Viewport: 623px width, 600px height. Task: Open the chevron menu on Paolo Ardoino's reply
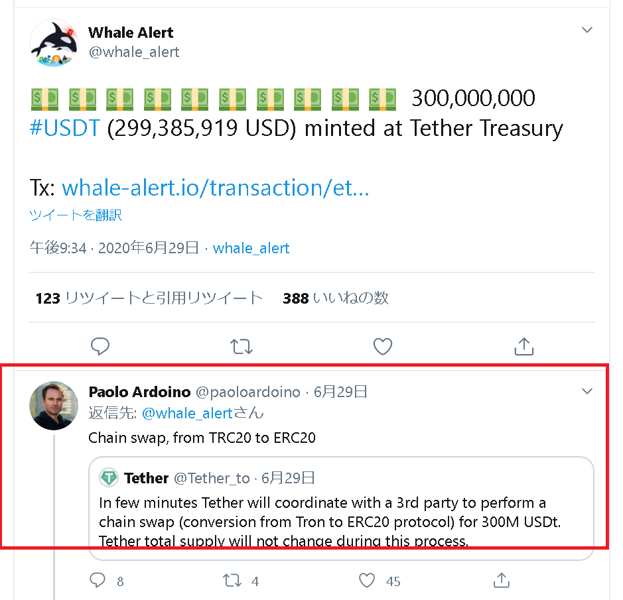point(587,391)
